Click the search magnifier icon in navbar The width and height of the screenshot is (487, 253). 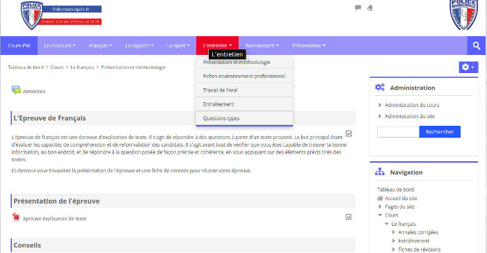[x=477, y=46]
